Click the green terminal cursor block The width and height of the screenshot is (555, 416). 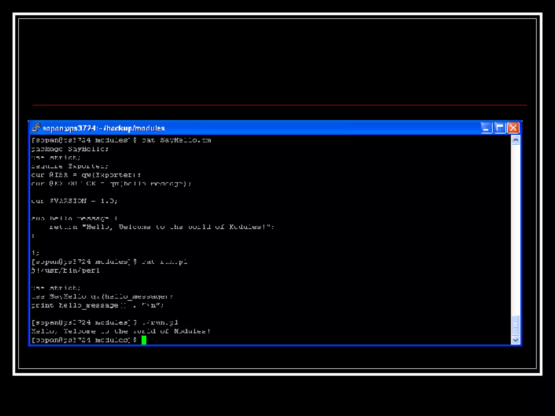click(x=144, y=340)
